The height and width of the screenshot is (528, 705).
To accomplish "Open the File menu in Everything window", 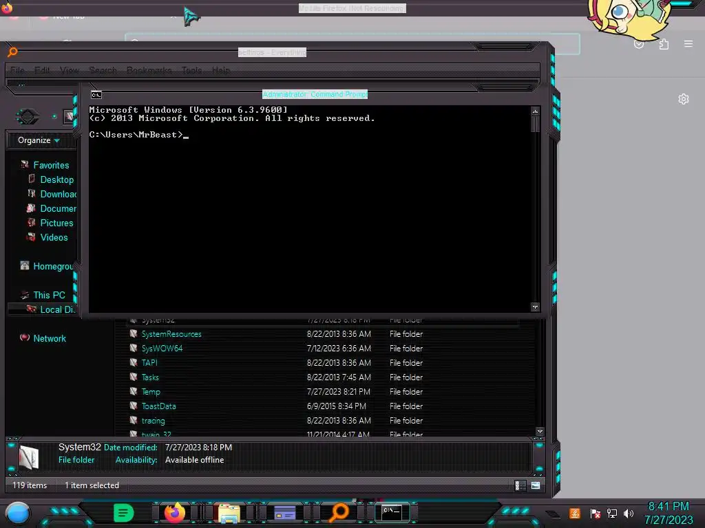I will (17, 71).
